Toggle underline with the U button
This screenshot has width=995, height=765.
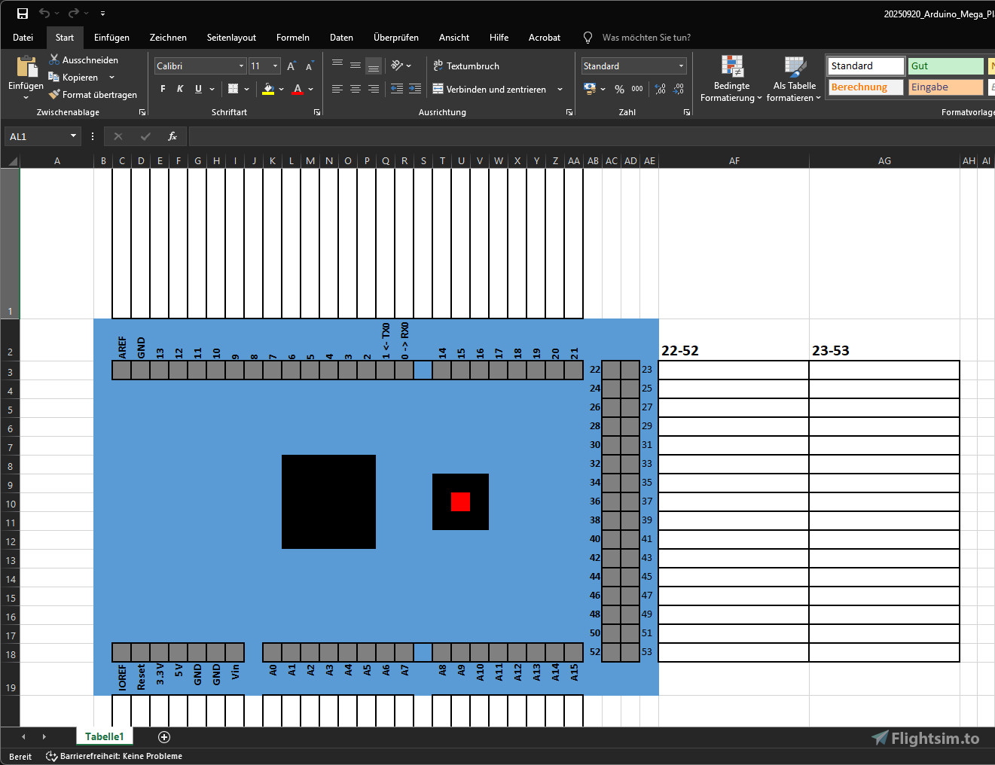[x=197, y=89]
